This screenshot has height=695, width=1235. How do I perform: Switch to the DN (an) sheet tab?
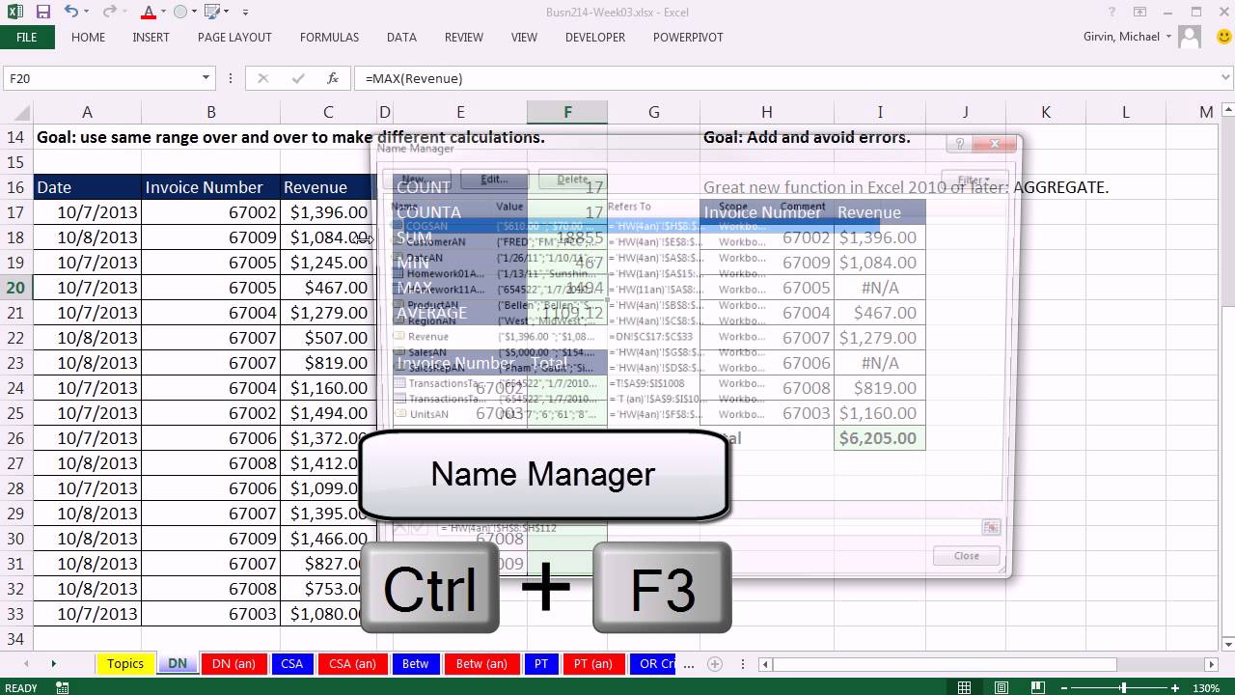tap(234, 664)
